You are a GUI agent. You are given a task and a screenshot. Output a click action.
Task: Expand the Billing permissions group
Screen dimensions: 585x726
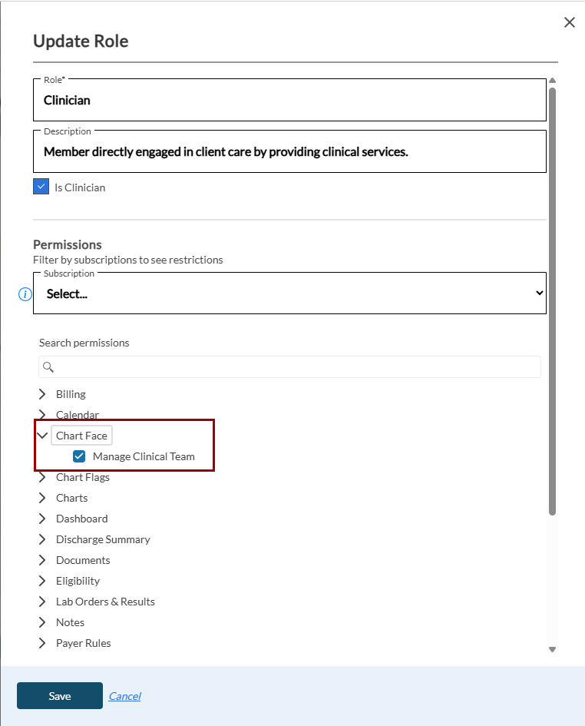click(x=42, y=394)
